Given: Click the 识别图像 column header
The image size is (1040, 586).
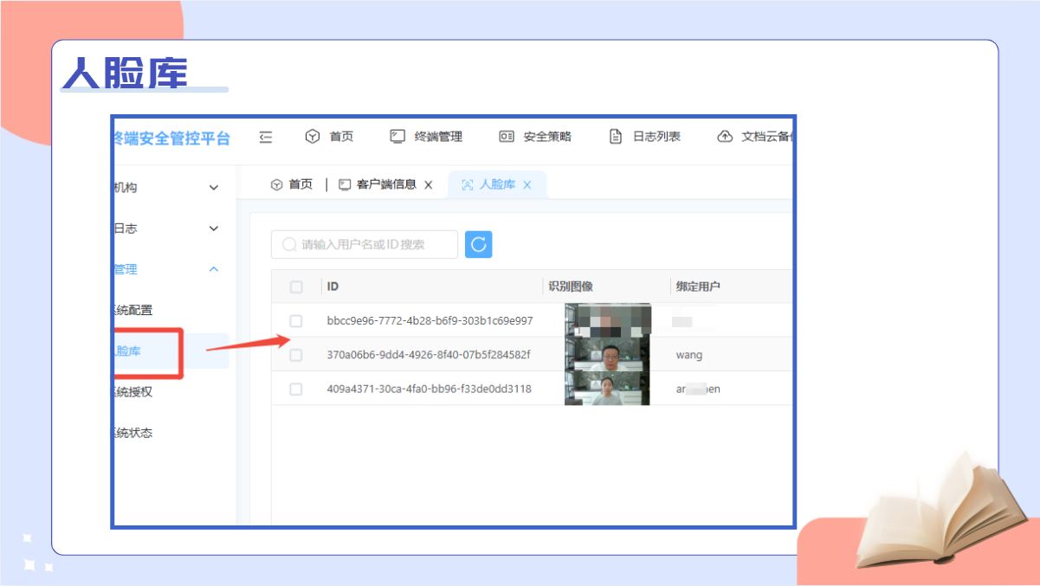Looking at the screenshot, I should [571, 287].
